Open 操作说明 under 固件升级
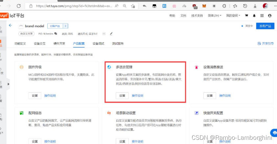 click(x=50, y=96)
